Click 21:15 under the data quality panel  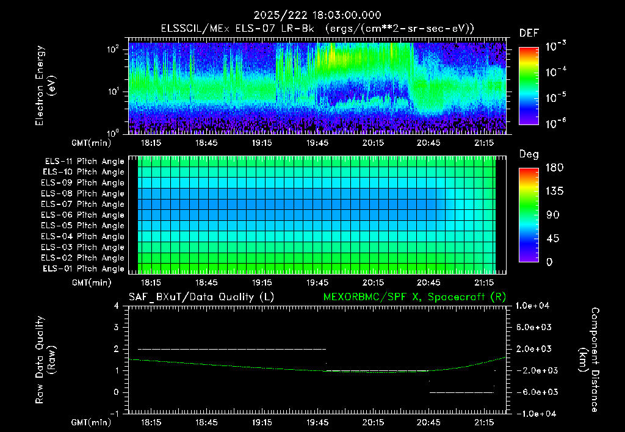coord(484,422)
